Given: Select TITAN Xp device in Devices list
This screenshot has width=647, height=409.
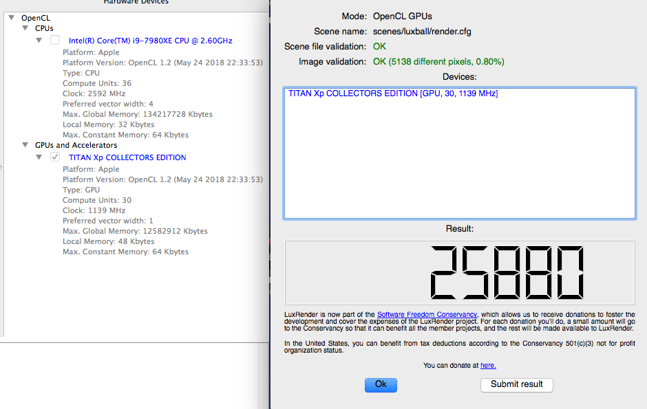Looking at the screenshot, I should pyautogui.click(x=393, y=93).
